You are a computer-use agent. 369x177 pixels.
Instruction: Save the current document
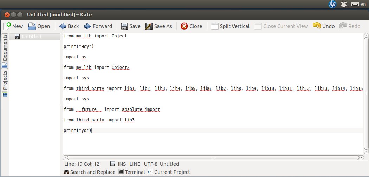tap(131, 26)
